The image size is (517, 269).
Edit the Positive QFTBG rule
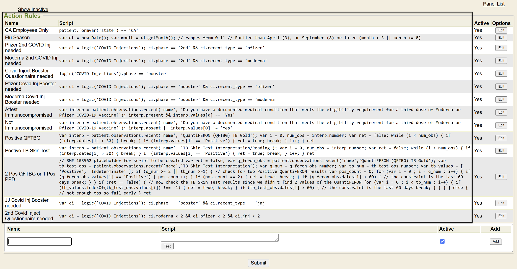coord(501,138)
